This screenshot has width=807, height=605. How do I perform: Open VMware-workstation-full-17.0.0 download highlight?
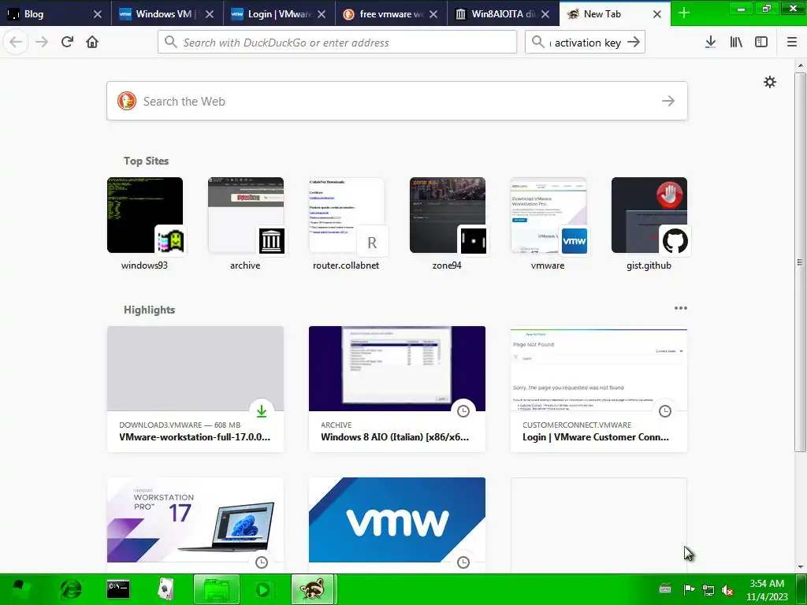(195, 389)
